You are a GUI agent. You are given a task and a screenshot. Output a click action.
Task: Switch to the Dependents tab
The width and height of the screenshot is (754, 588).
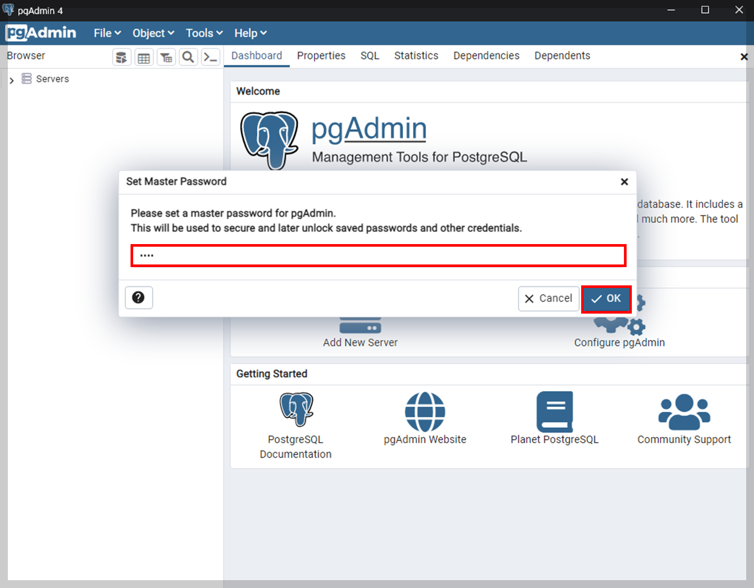click(562, 56)
